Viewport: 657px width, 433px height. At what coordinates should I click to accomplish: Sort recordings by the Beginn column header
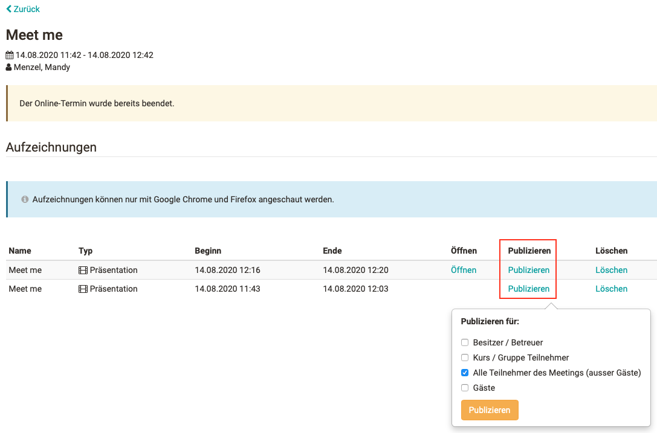point(208,251)
